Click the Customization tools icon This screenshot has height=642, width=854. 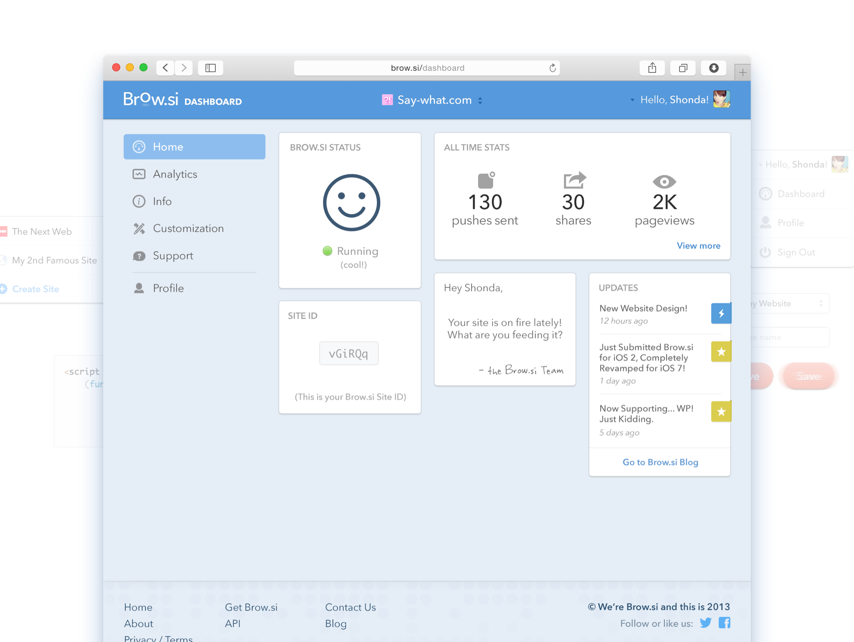pyautogui.click(x=139, y=228)
